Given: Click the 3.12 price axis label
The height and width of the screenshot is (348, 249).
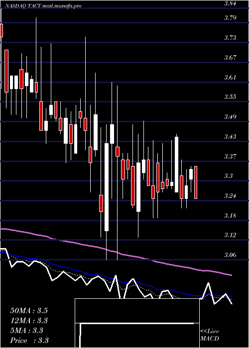Looking at the screenshot, I should pyautogui.click(x=230, y=235).
